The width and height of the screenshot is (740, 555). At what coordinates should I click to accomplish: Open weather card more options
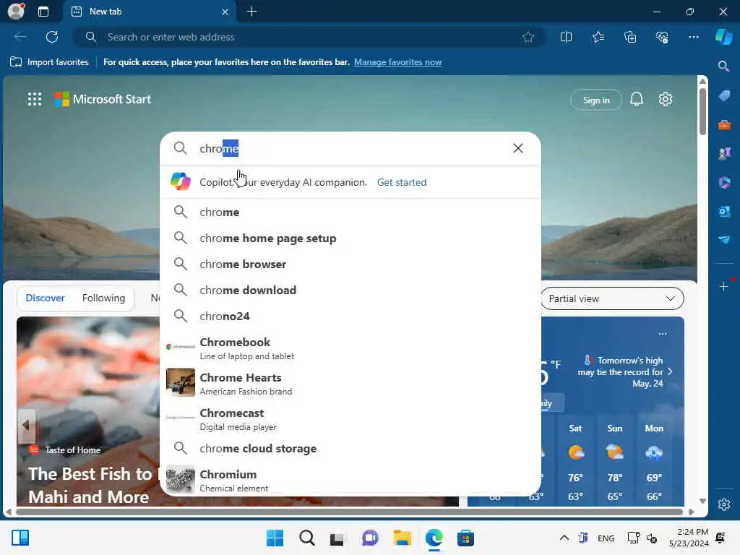click(x=662, y=334)
